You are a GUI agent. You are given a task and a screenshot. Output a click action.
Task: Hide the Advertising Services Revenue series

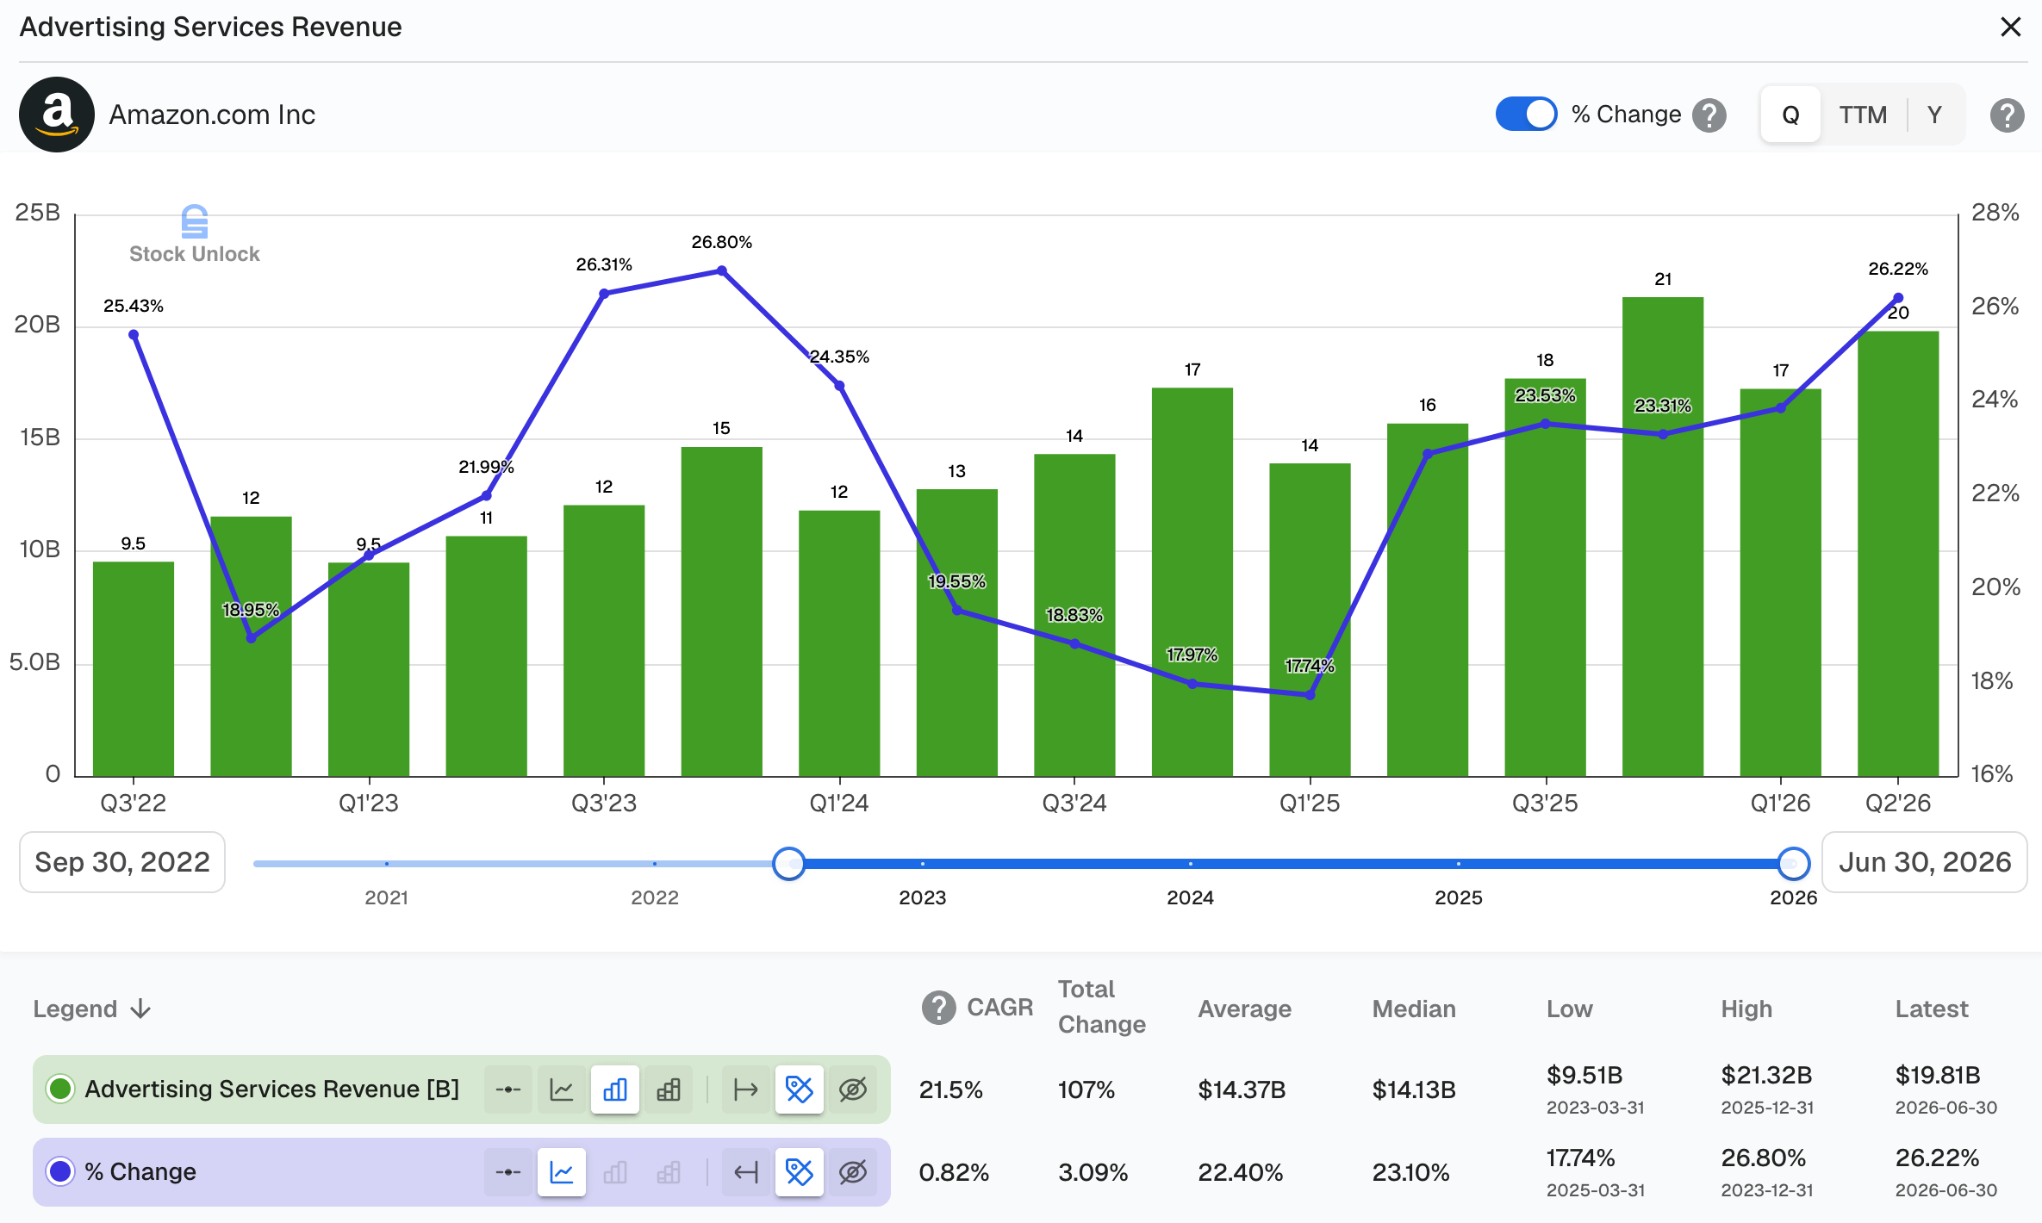click(853, 1090)
